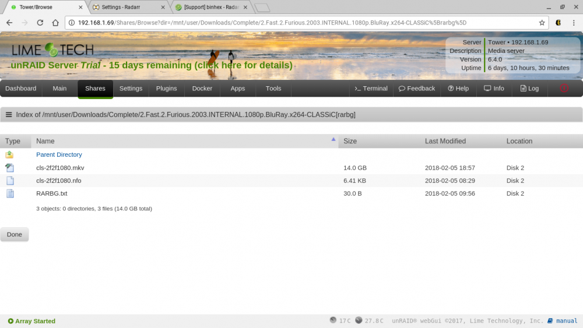The width and height of the screenshot is (583, 328).
Task: Open the Apps menu item
Action: pos(238,89)
